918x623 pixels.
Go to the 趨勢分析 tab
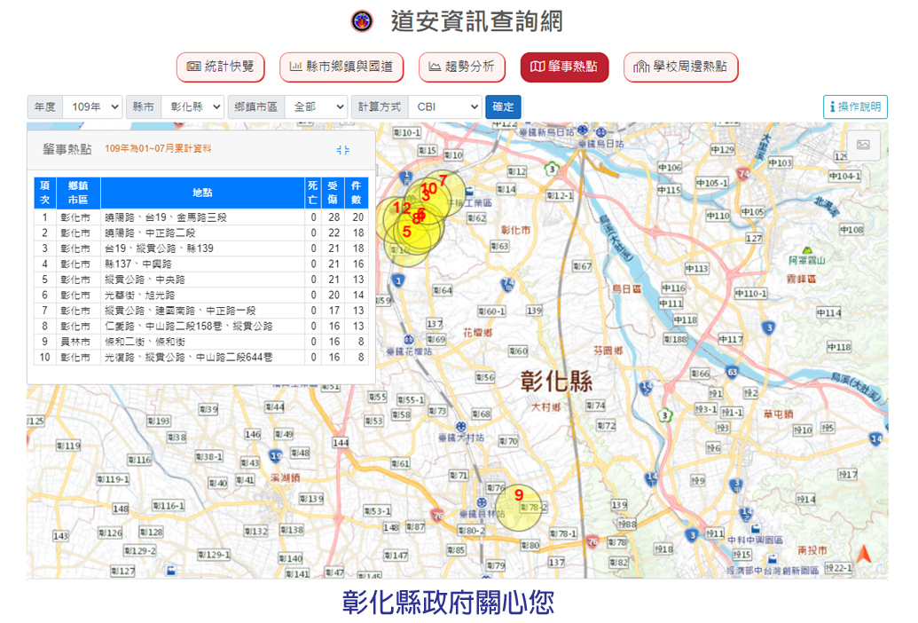tap(461, 67)
